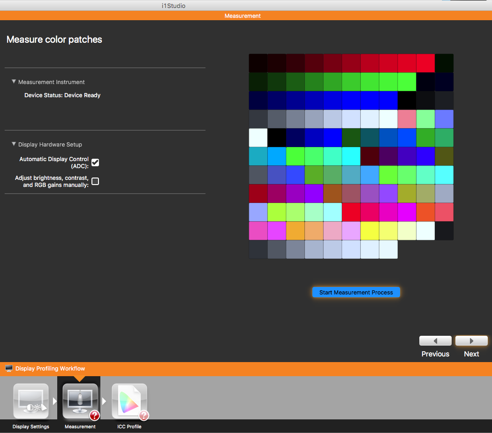This screenshot has height=433, width=492.
Task: Click the help badge on ICC Profile
Action: tap(144, 415)
